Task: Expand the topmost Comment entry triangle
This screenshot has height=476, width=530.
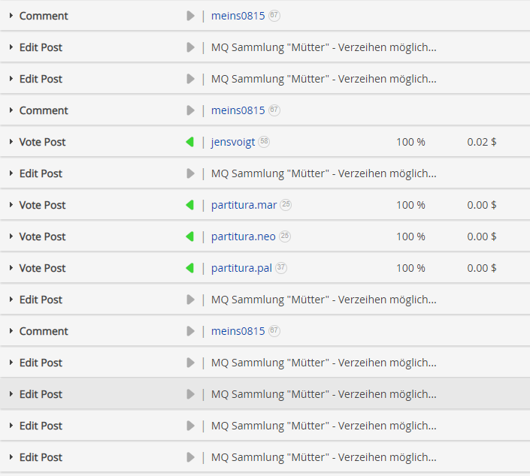Action: tap(11, 16)
